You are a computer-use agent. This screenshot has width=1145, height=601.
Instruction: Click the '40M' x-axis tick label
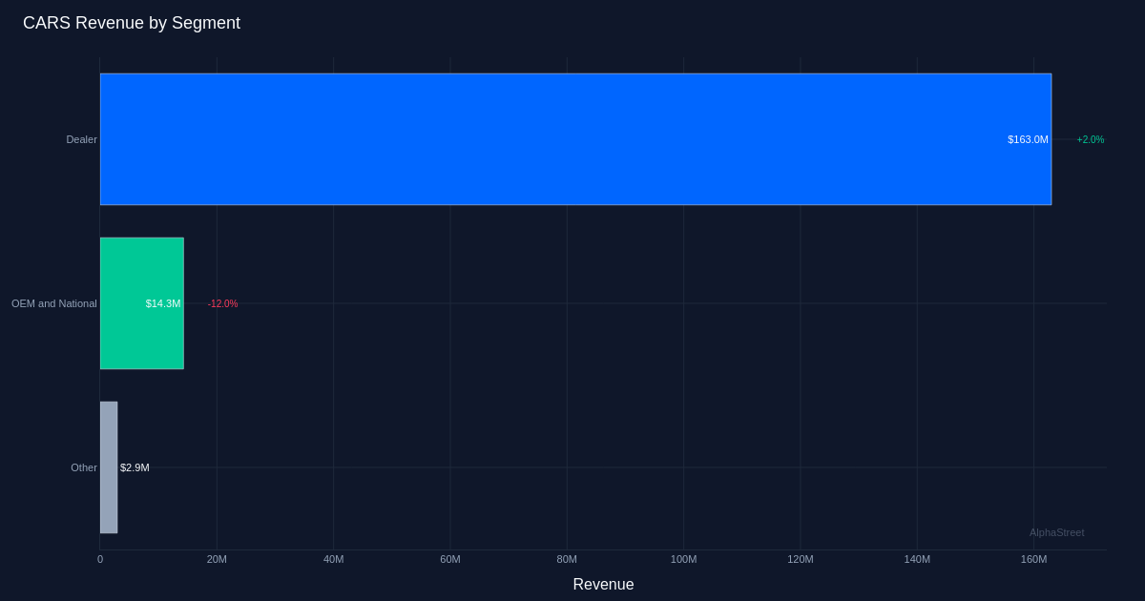[333, 559]
